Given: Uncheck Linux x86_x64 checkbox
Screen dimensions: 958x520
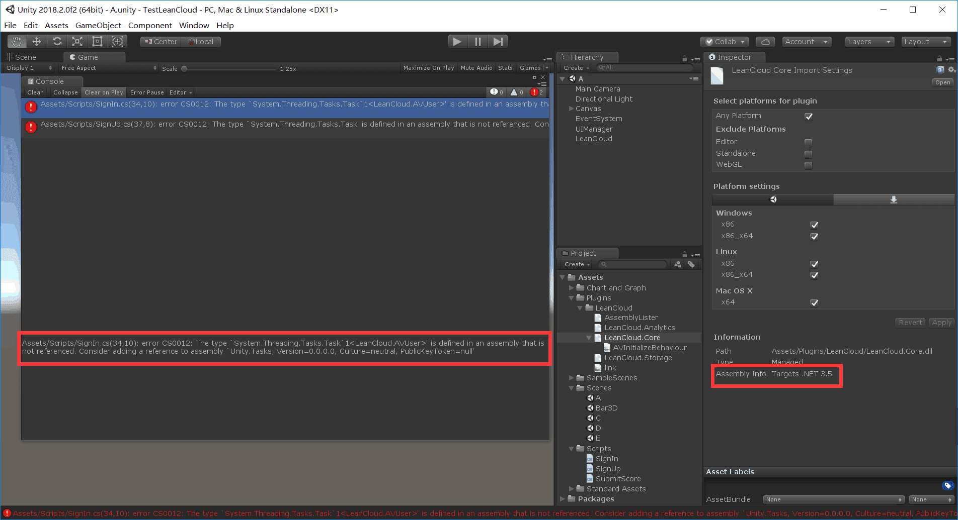Looking at the screenshot, I should (x=814, y=275).
